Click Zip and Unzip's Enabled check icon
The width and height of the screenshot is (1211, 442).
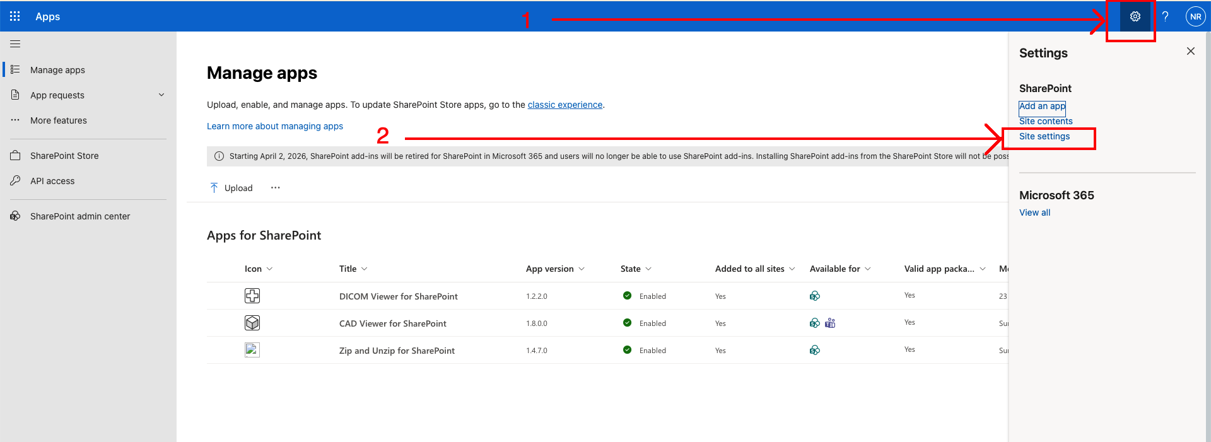tap(627, 350)
